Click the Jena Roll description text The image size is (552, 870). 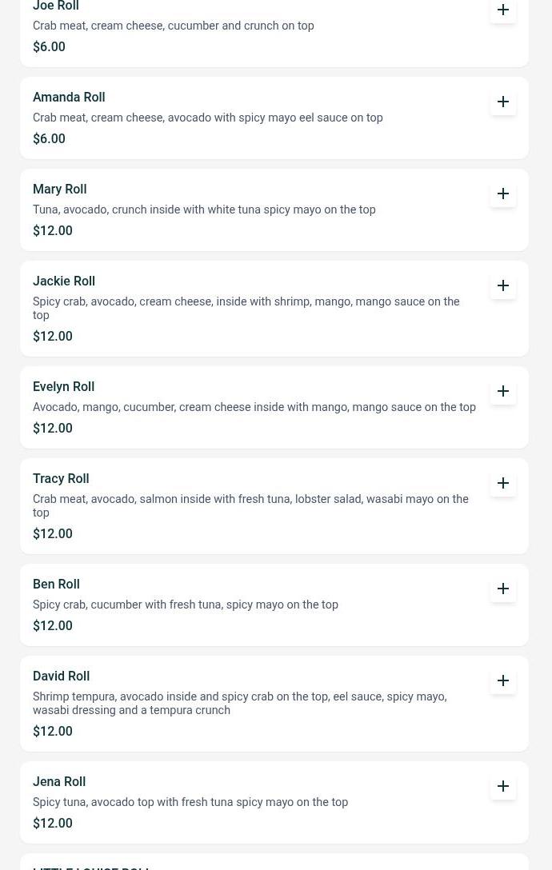(x=190, y=802)
